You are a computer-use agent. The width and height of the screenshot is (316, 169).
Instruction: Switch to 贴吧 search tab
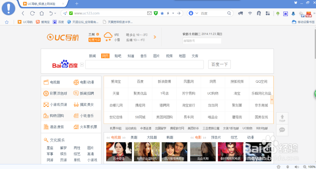coord(118,56)
